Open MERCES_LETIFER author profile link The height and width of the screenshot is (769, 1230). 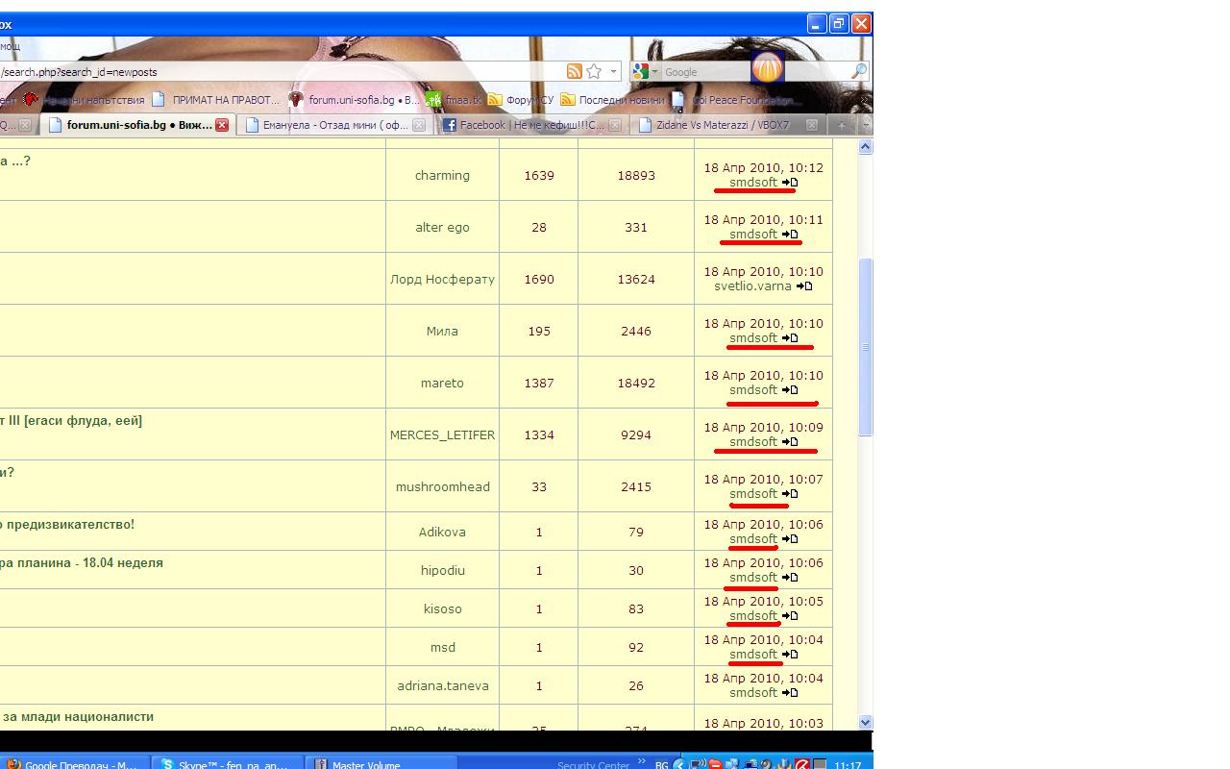click(442, 434)
